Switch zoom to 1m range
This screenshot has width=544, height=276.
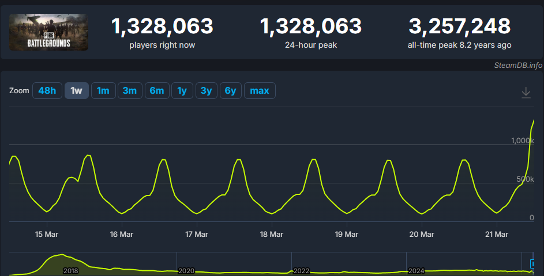pos(103,91)
